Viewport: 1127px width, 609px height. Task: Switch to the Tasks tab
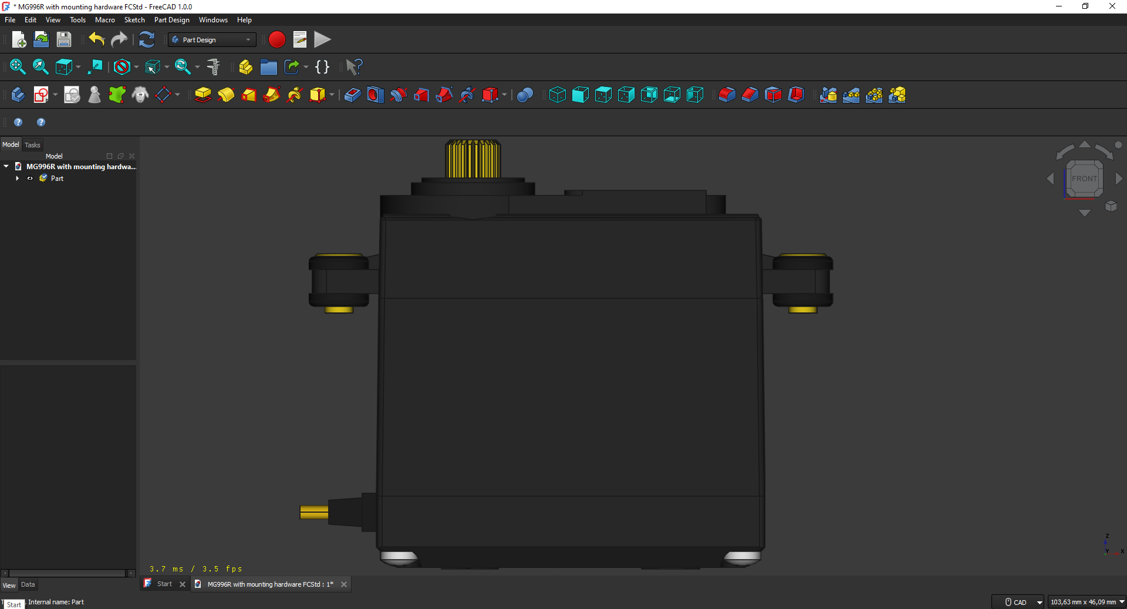(32, 145)
